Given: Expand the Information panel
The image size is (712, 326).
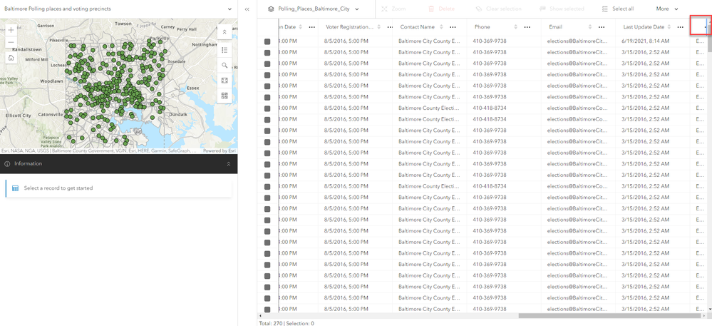Looking at the screenshot, I should pos(228,163).
